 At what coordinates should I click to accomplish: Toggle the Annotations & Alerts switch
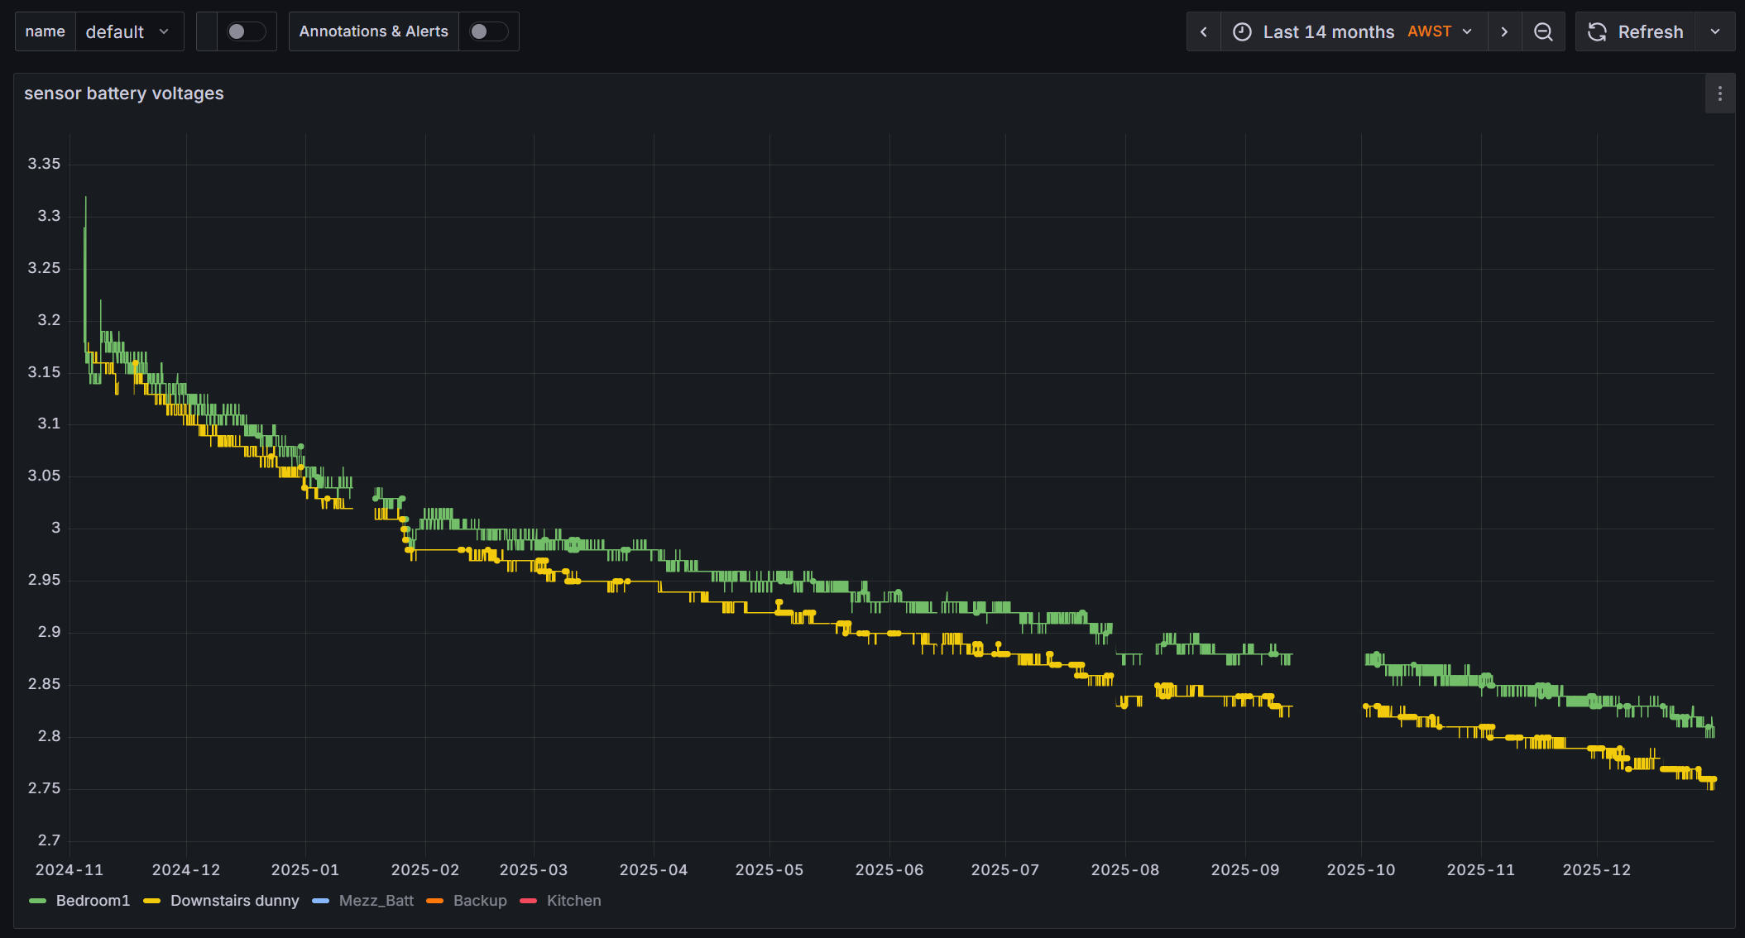click(488, 31)
